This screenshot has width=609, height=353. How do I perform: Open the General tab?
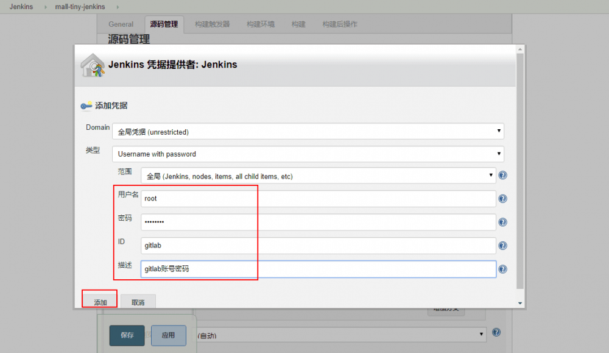coord(120,24)
